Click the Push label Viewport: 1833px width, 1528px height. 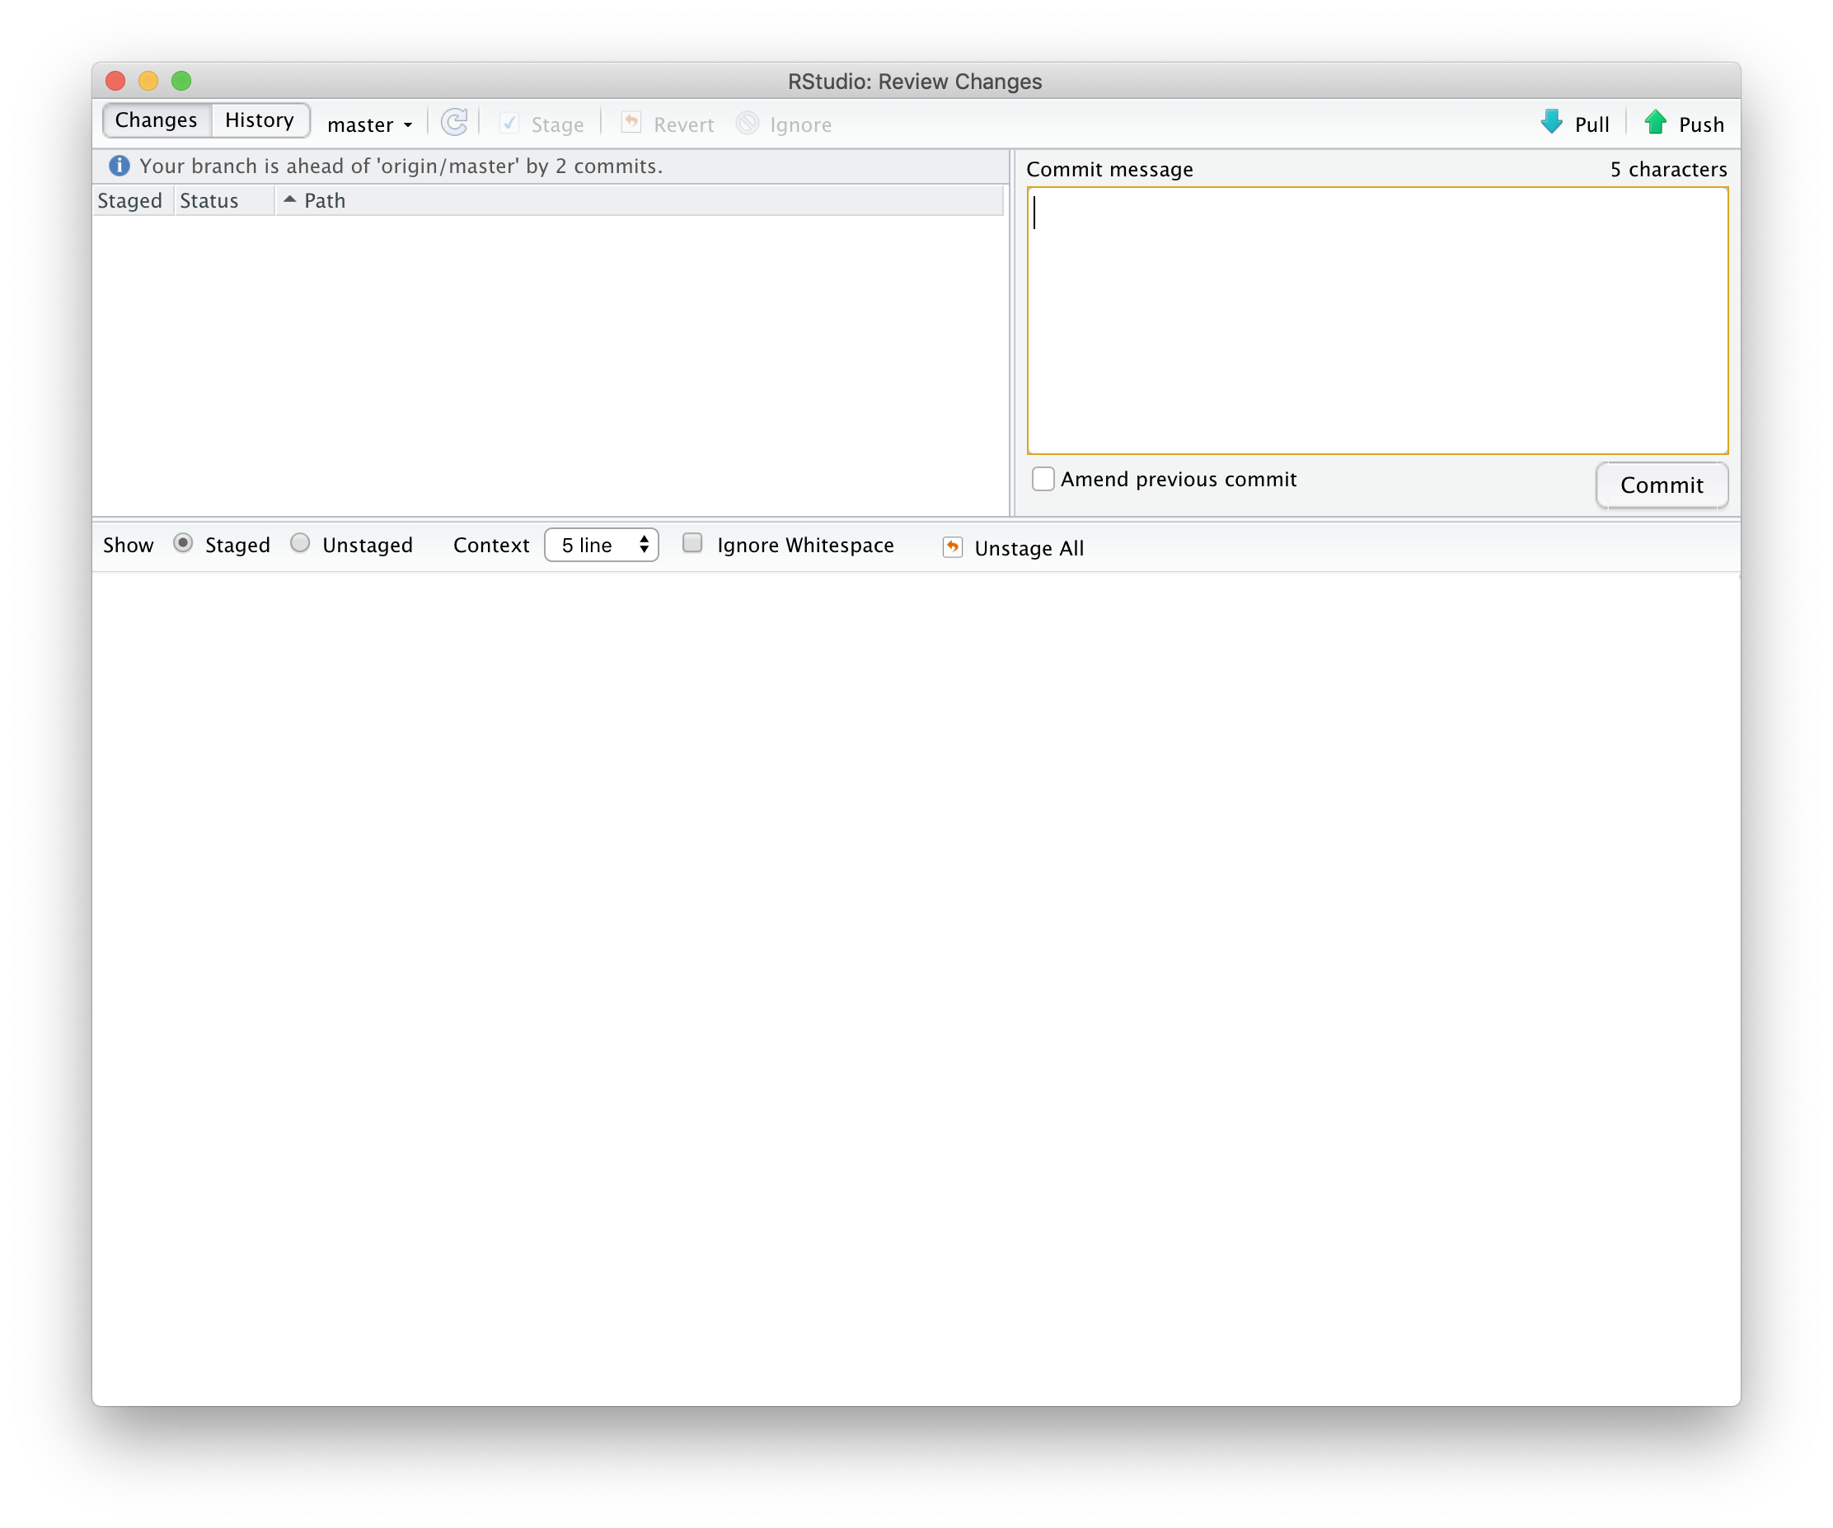pos(1700,124)
